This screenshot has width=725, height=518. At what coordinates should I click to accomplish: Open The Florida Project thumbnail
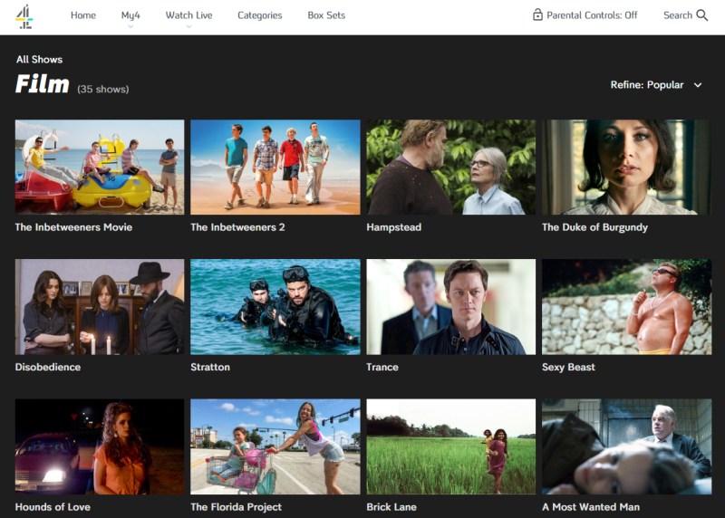coord(275,446)
